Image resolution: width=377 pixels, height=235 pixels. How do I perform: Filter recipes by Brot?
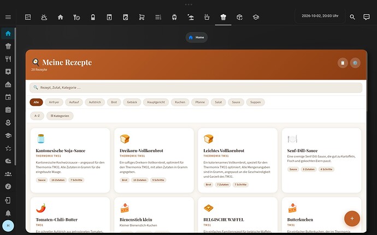point(114,103)
